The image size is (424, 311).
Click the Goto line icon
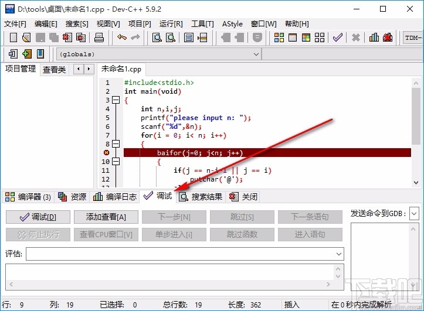point(202,37)
